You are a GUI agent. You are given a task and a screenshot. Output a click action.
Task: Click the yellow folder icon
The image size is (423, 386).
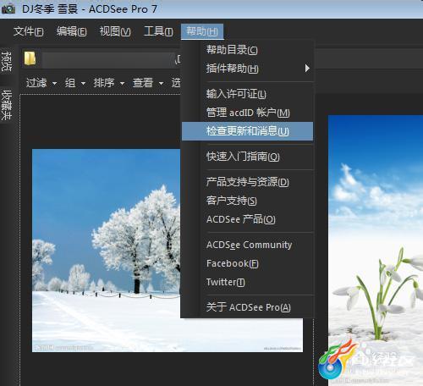(30, 58)
